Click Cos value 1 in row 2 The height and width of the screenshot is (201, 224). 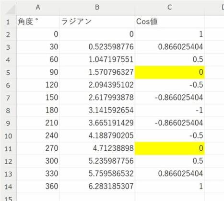(x=170, y=34)
